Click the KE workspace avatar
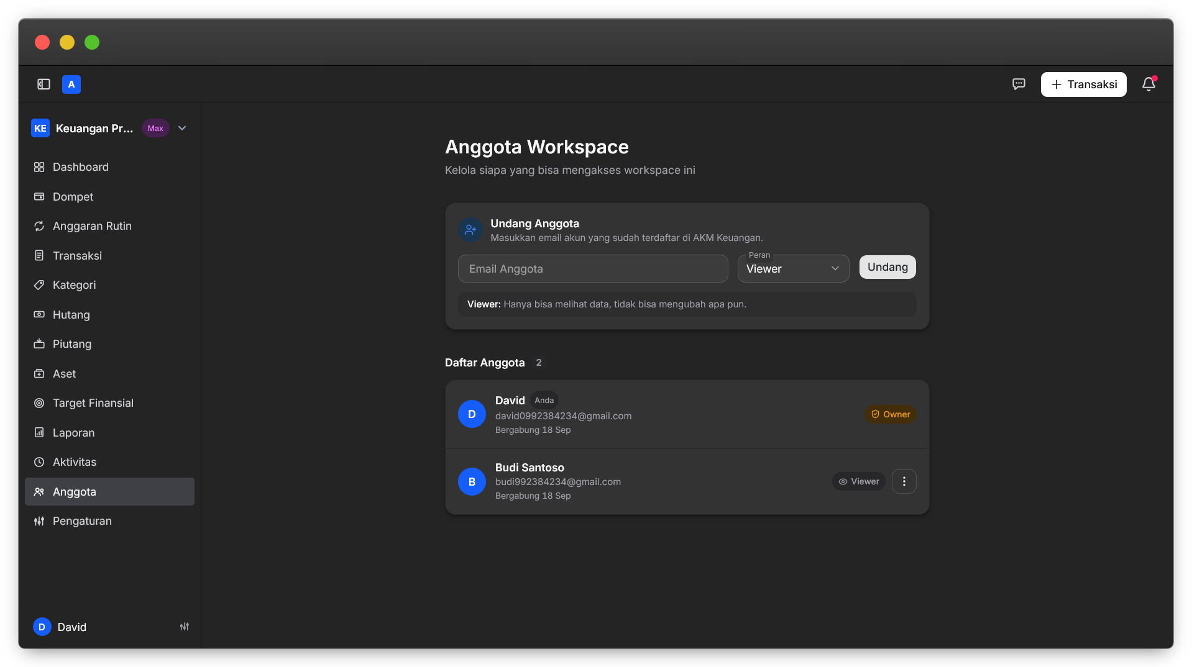Viewport: 1192px width, 667px height. (40, 129)
